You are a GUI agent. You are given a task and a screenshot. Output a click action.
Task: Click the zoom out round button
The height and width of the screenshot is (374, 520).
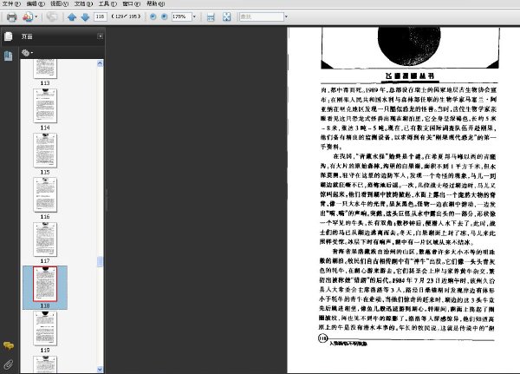153,16
